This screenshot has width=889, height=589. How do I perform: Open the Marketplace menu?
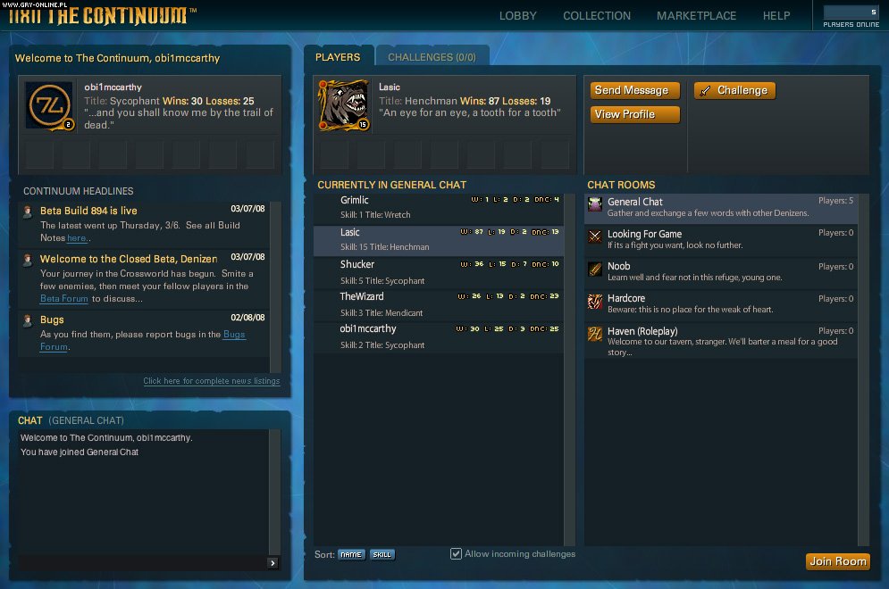coord(696,15)
